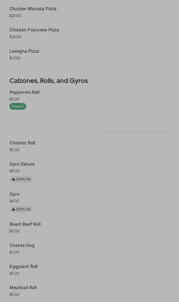The width and height of the screenshot is (179, 302).
Task: Open the Pepperoni Roll image thumbnail
Action: tap(135, 111)
